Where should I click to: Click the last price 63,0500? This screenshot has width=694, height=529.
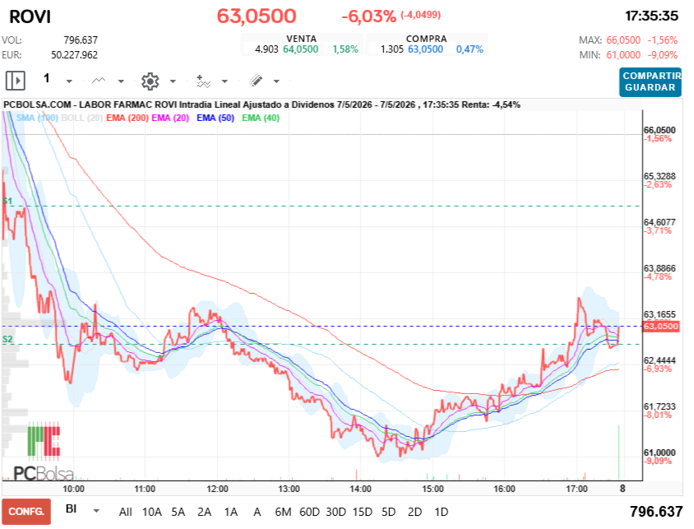257,16
